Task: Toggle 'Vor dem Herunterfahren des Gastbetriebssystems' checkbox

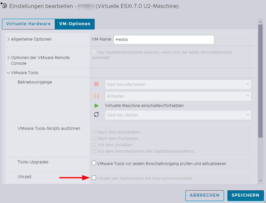Action: [94, 151]
